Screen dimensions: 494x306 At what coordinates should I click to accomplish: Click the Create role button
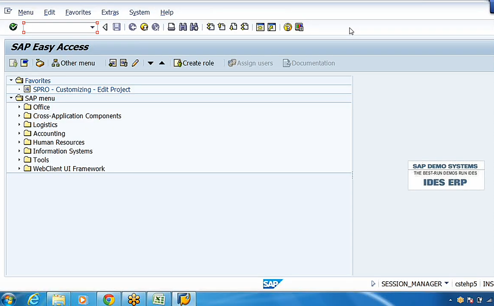(x=194, y=63)
